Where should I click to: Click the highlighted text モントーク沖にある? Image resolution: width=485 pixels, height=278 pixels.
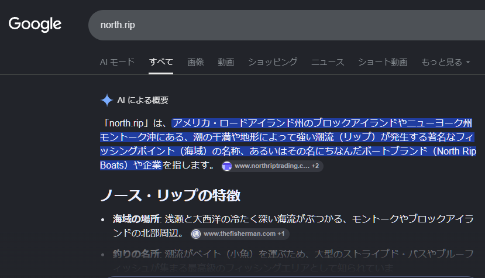[x=142, y=137]
